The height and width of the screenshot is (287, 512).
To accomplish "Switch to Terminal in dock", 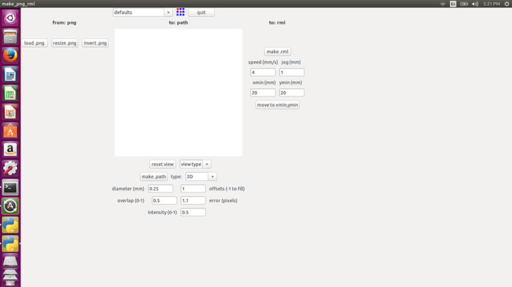I will tap(10, 187).
